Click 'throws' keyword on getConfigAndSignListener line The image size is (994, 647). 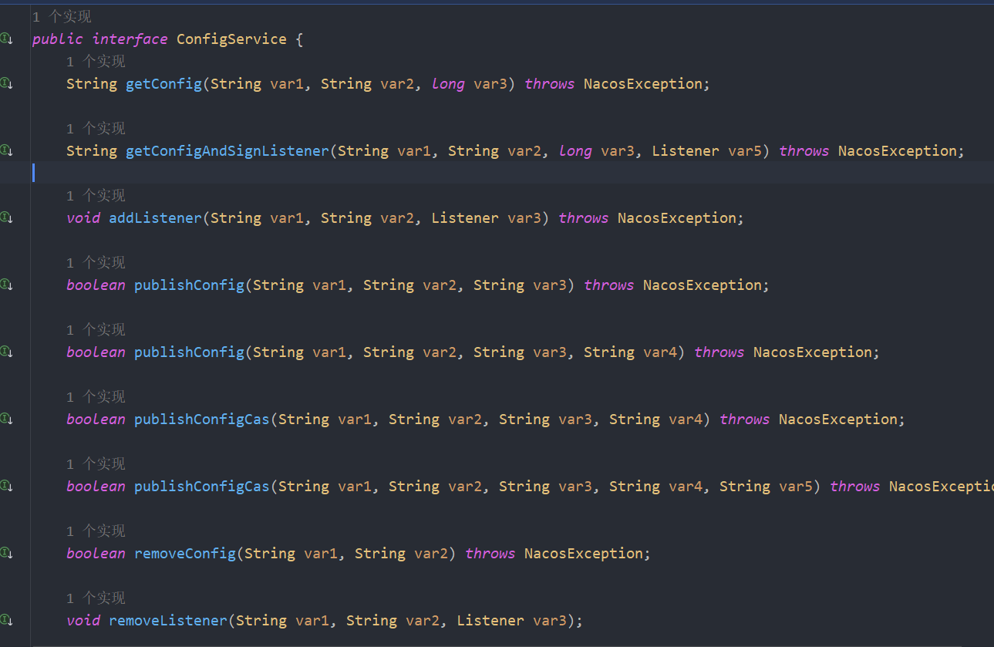[x=804, y=151]
